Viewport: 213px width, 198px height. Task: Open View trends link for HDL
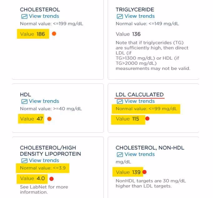point(44,101)
